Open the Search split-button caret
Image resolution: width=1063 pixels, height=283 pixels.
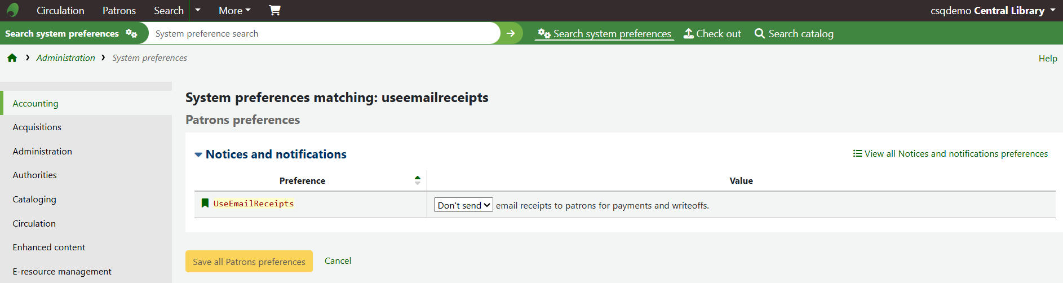198,10
